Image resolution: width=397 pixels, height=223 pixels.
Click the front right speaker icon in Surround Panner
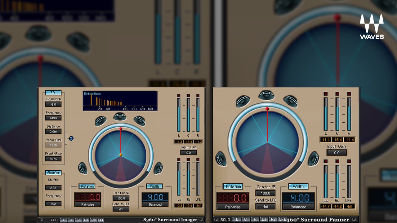tap(291, 101)
